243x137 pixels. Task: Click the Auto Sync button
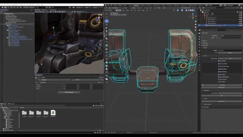pyautogui.click(x=222, y=85)
